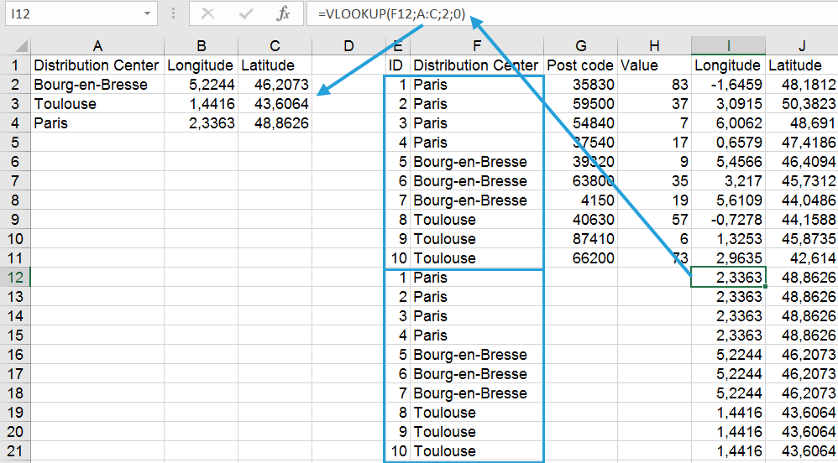Click the 'Longitude' header in column I
The image size is (838, 463).
pos(729,65)
